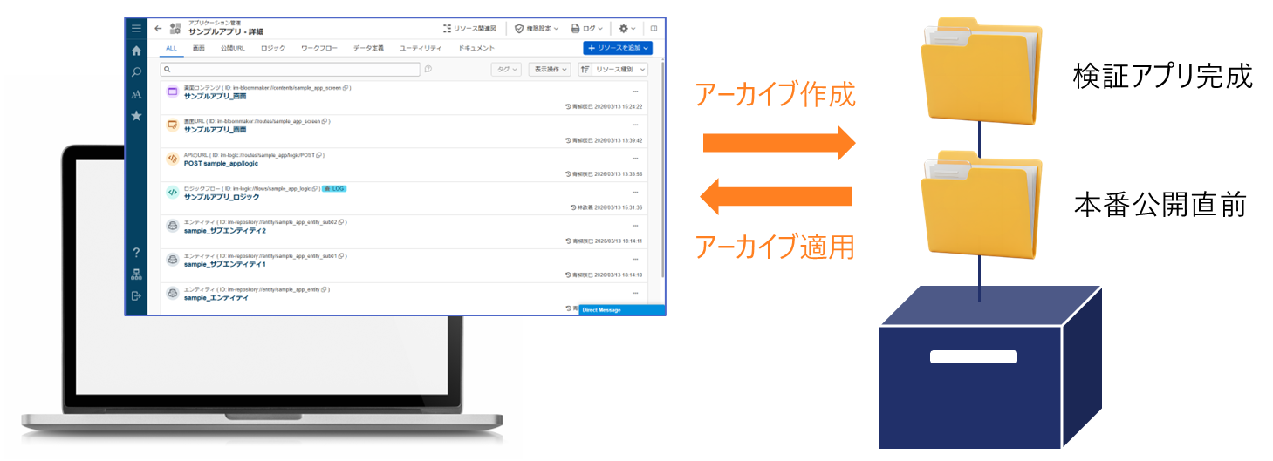This screenshot has width=1273, height=461.
Task: Expand the 表示操作 dropdown
Action: [x=550, y=69]
